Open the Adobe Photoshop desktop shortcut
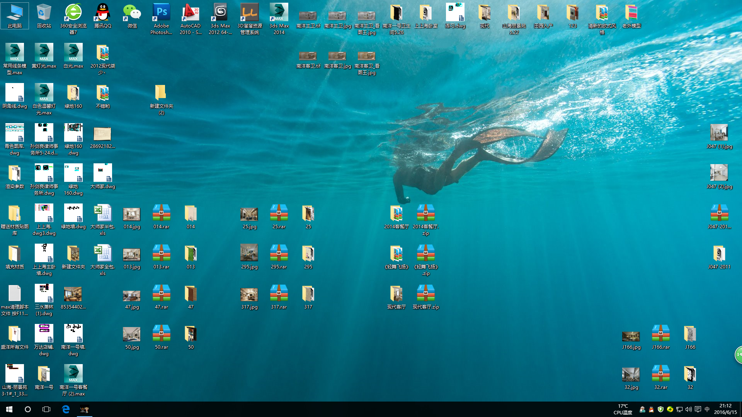This screenshot has height=417, width=742. (161, 14)
